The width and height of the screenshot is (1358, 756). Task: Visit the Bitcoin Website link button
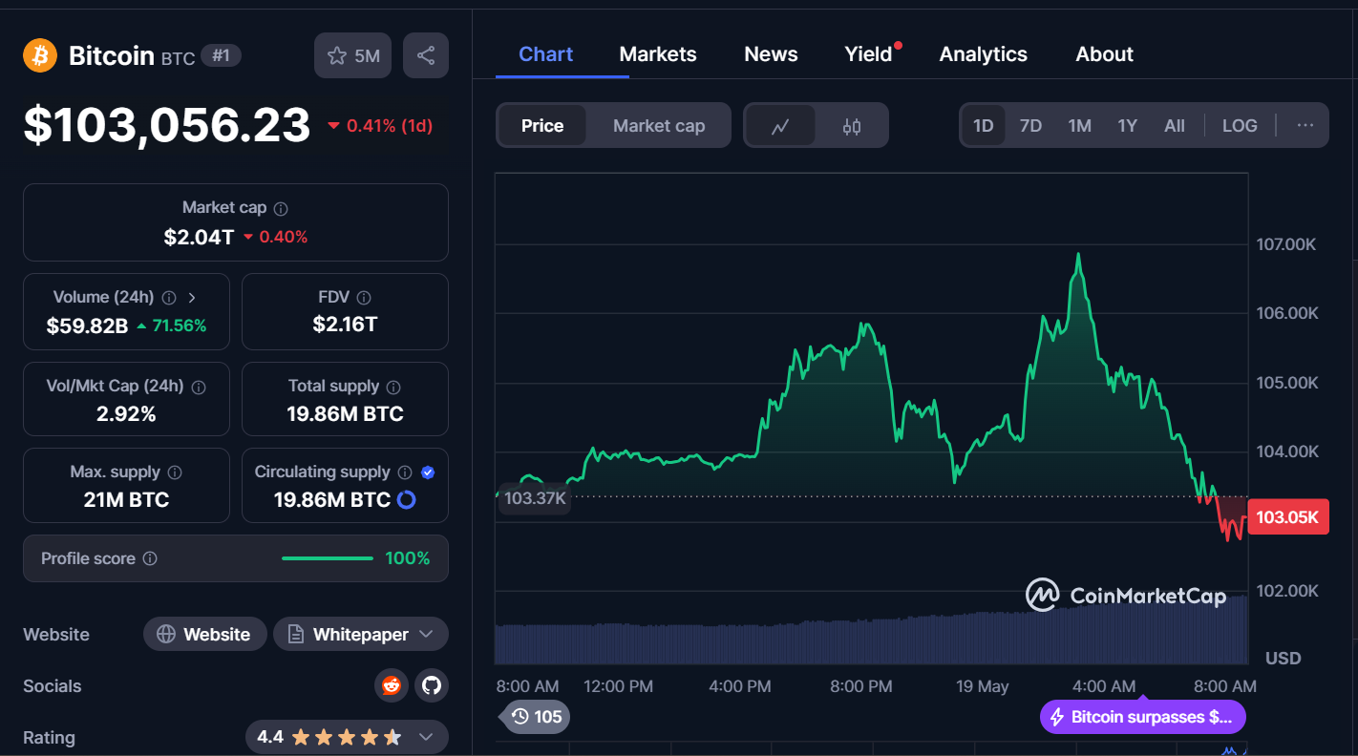(205, 635)
